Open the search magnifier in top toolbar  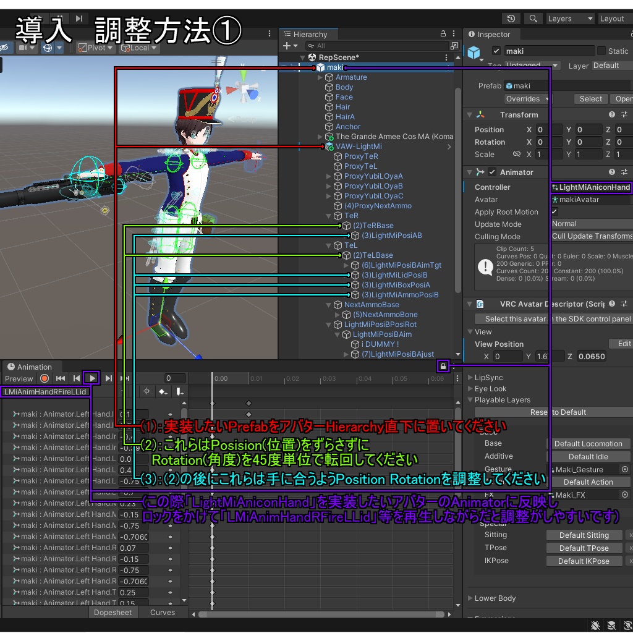click(x=533, y=19)
